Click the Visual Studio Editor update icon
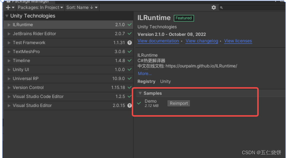 pyautogui.click(x=130, y=105)
